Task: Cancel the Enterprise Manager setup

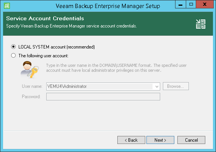Action: 192,140
